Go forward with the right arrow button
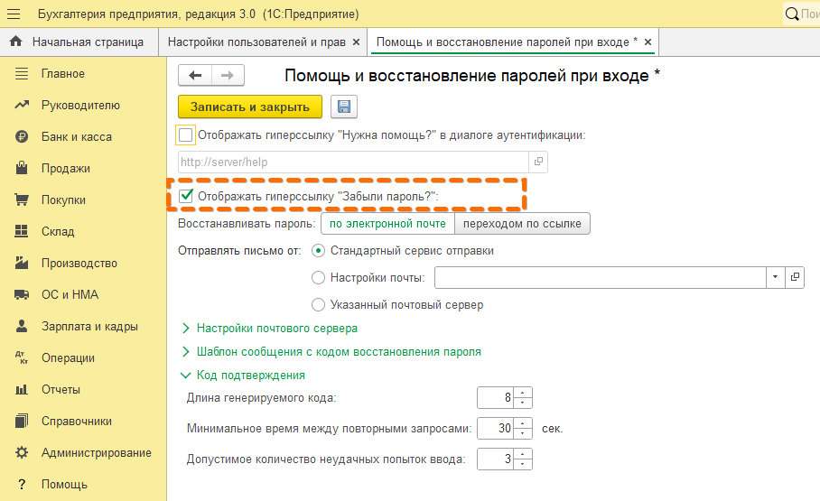 click(228, 75)
